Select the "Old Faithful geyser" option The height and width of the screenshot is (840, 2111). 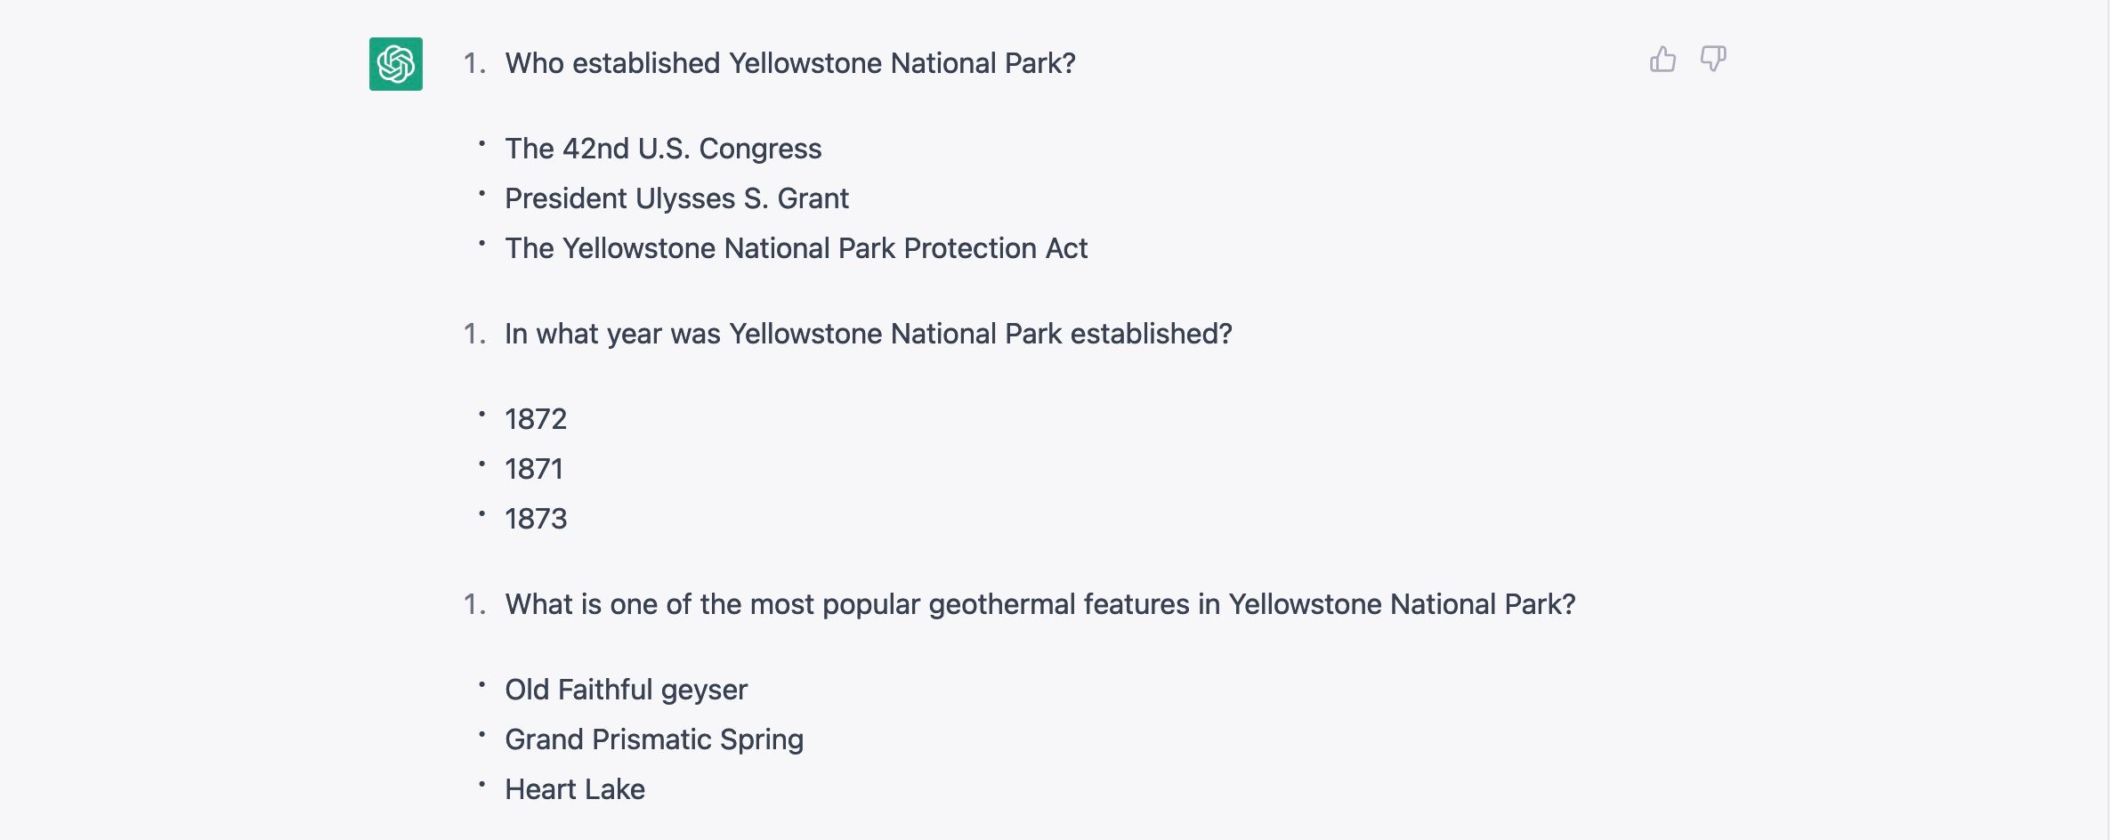pyautogui.click(x=626, y=690)
